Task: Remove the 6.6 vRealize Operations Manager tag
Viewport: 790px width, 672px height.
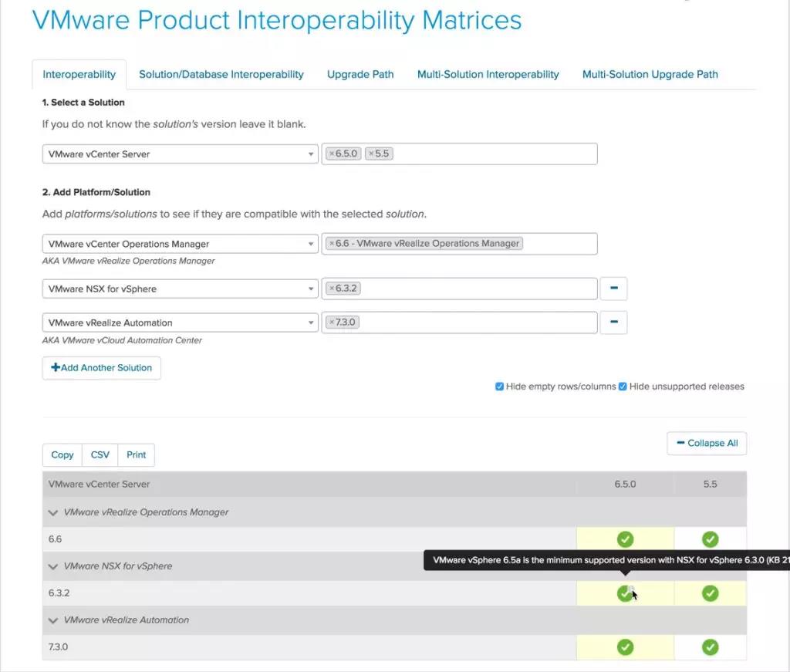Action: tap(332, 243)
